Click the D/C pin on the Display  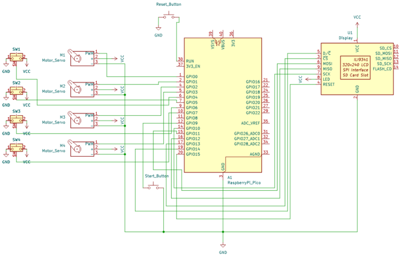point(327,53)
